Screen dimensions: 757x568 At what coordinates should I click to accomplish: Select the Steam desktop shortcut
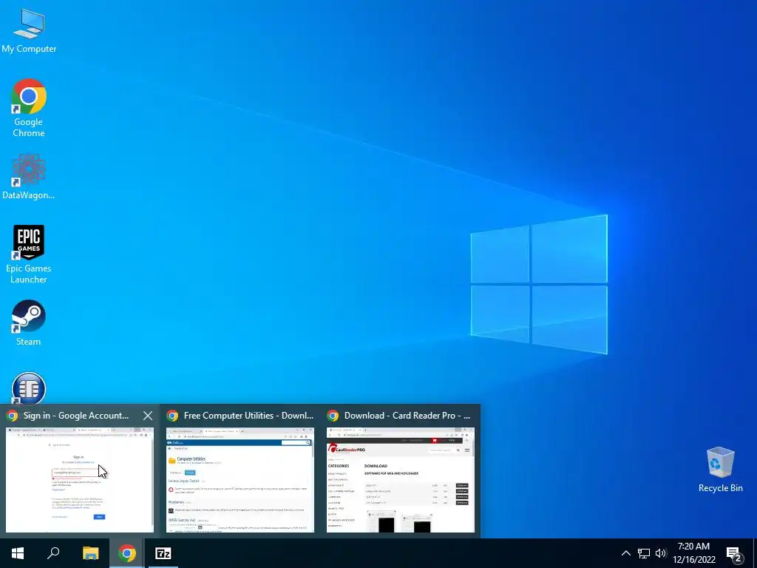[29, 322]
